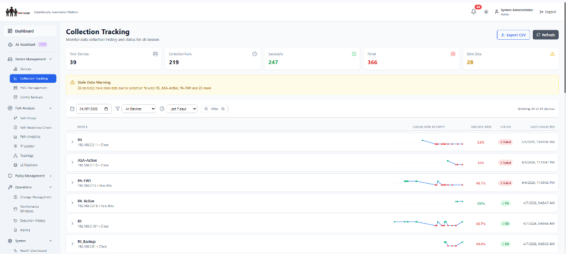This screenshot has width=566, height=254.
Task: Expand the R5 device row
Action: point(72,142)
